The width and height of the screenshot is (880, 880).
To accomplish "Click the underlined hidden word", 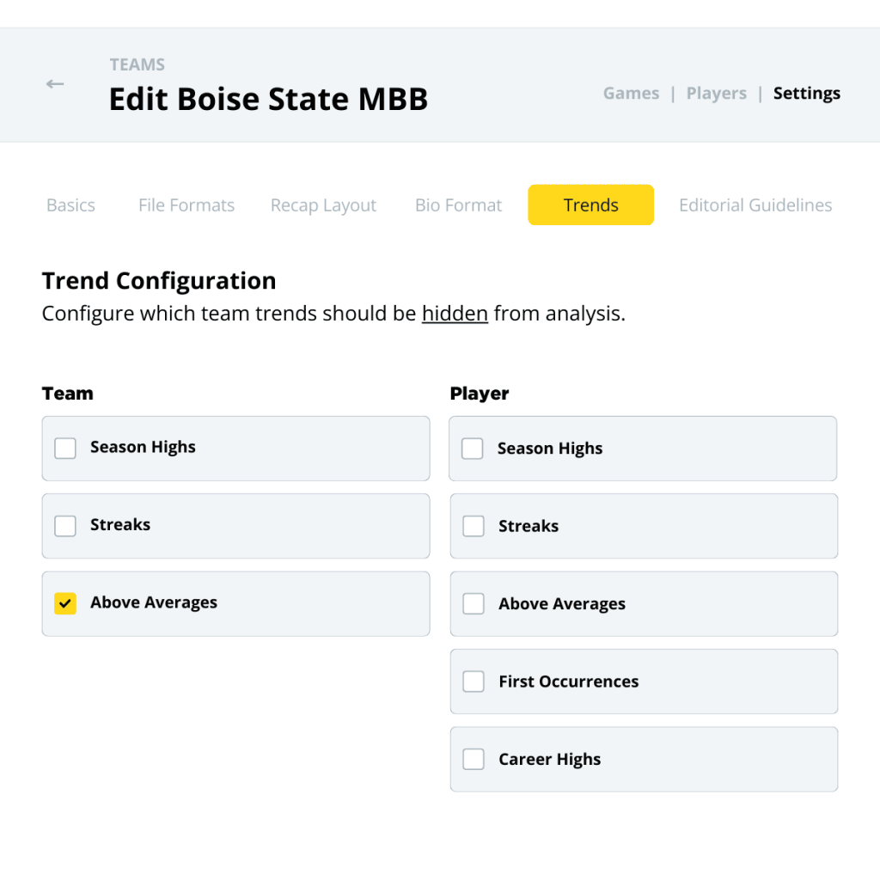I will point(455,313).
